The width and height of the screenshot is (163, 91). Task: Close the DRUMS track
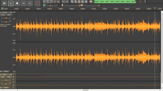click(1, 12)
